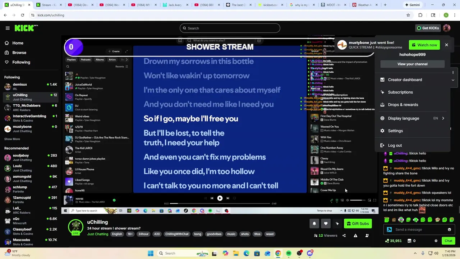Expand Show more under Following
The height and width of the screenshot is (259, 460).
(12, 139)
